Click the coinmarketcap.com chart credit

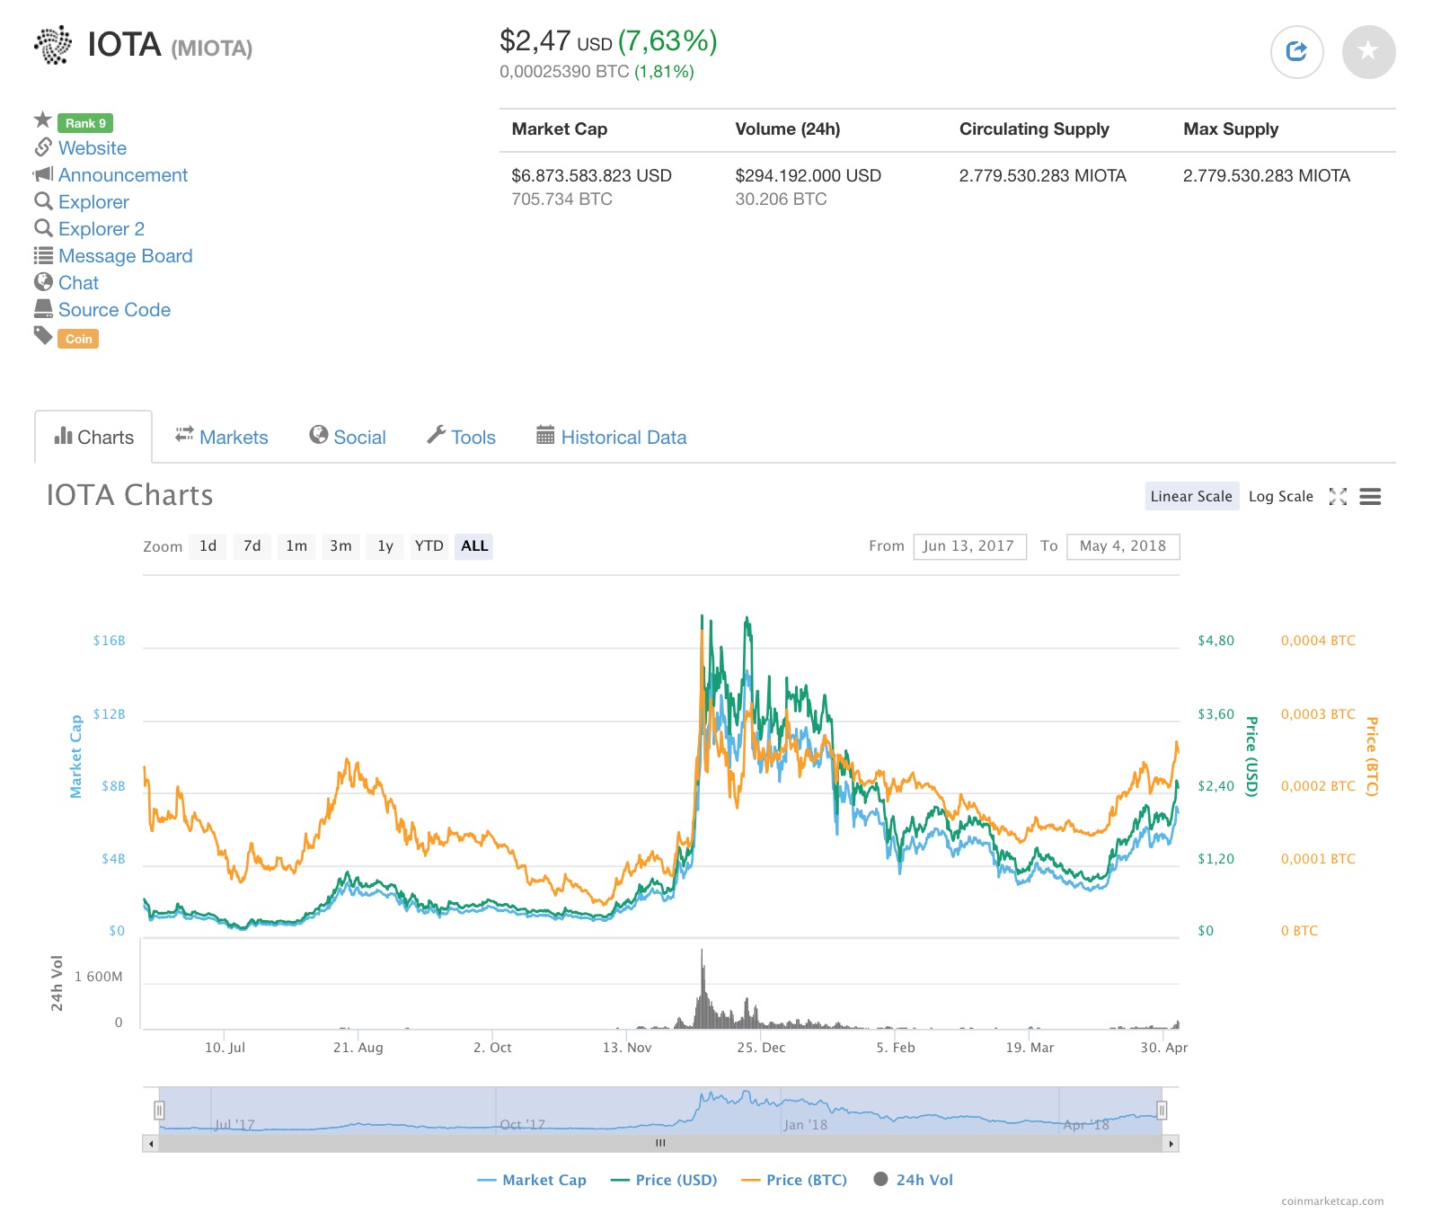click(x=1332, y=1201)
